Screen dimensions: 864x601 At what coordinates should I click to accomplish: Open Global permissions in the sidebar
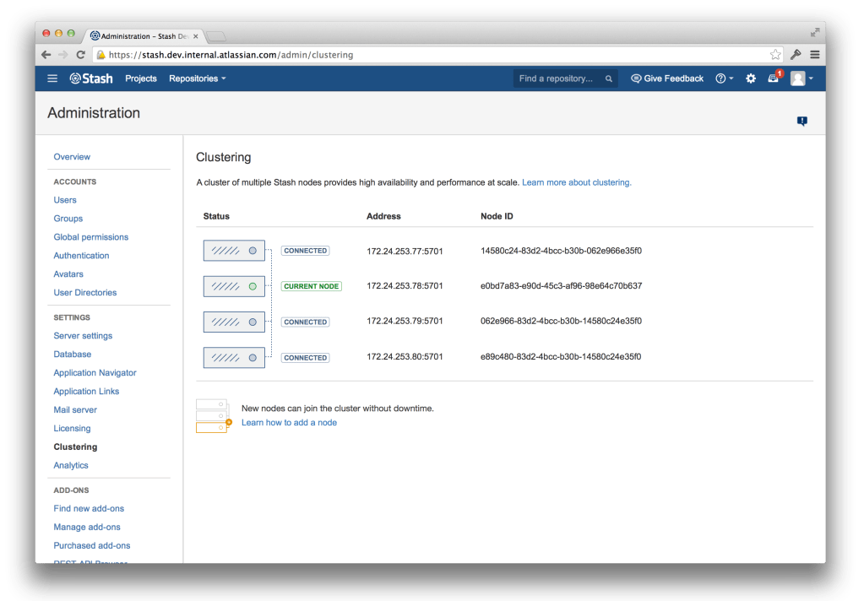coord(91,237)
